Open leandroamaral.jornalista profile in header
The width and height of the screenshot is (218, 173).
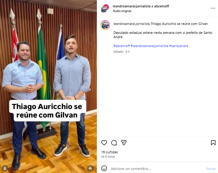point(132,6)
